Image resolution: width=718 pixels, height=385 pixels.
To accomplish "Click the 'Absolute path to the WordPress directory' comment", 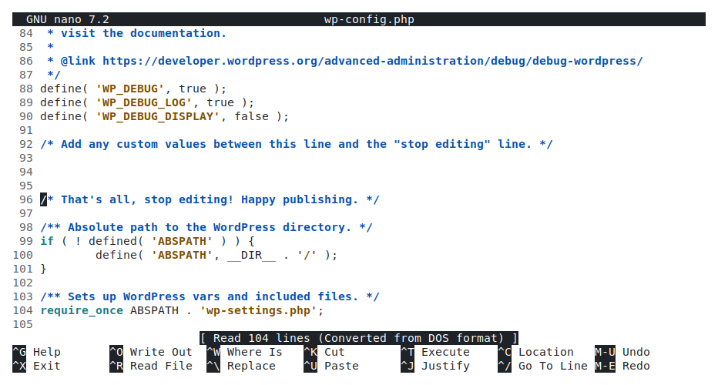I will coord(206,227).
